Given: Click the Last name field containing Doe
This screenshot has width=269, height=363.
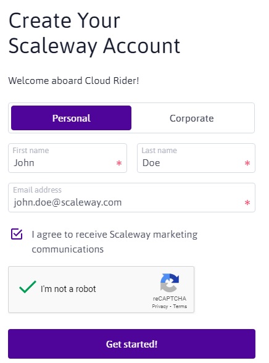Looking at the screenshot, I should tap(196, 158).
